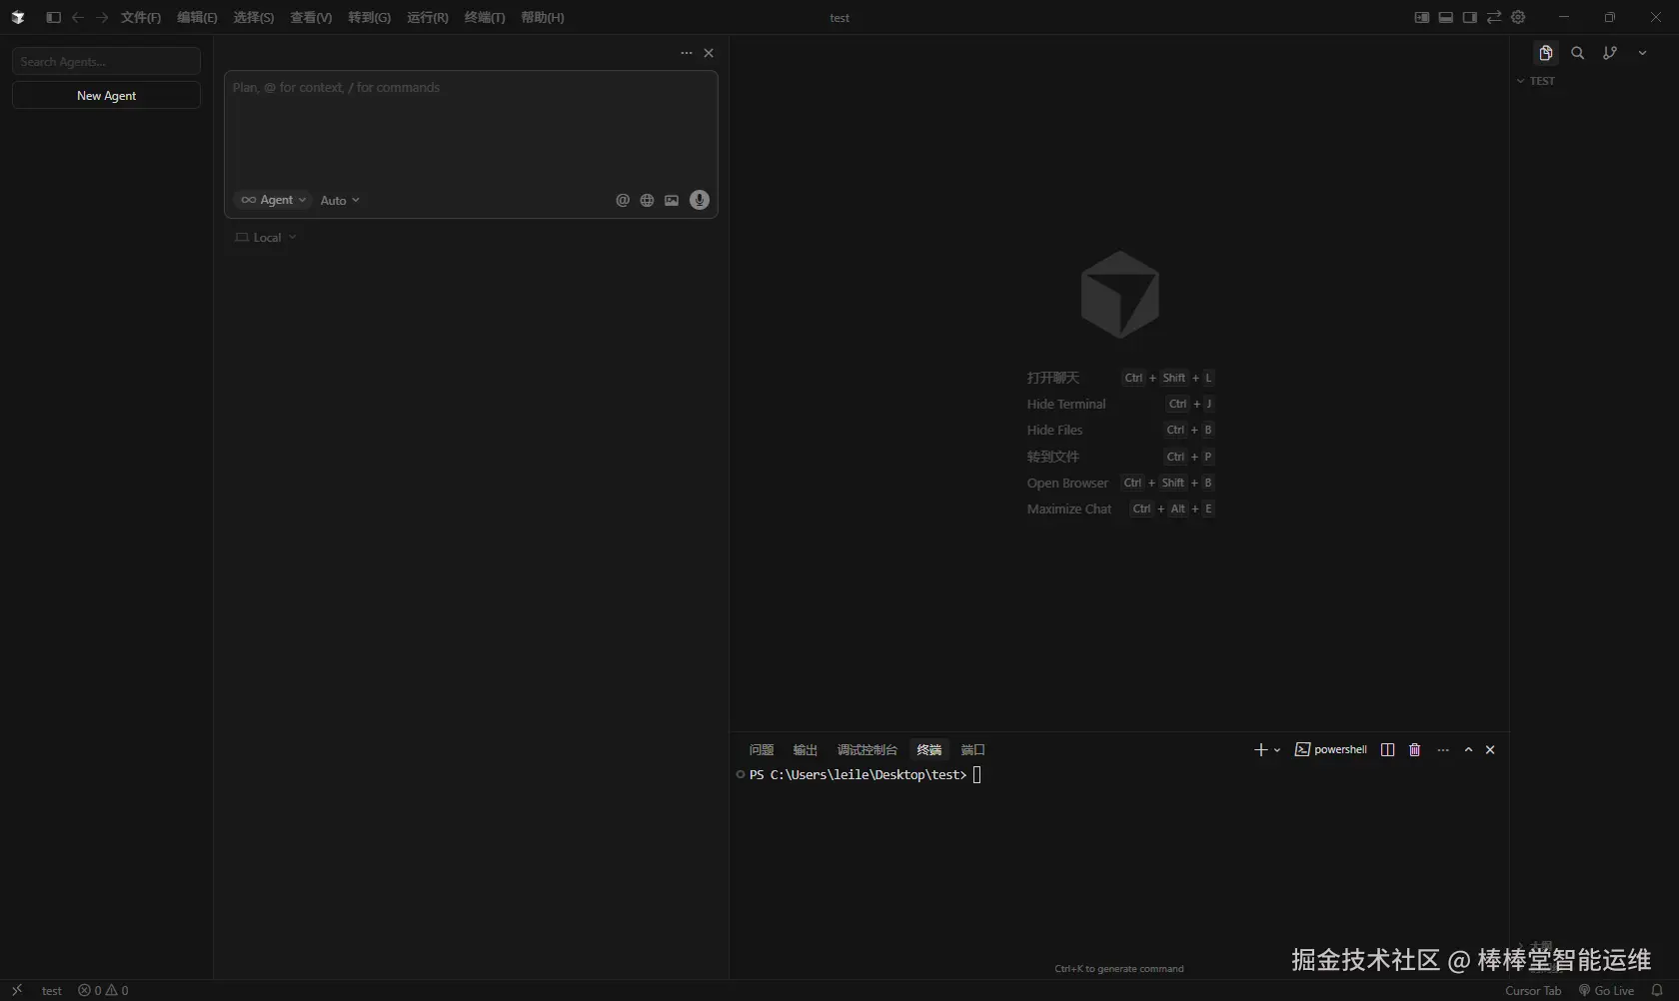Open the 运行(R) menu

click(428, 17)
